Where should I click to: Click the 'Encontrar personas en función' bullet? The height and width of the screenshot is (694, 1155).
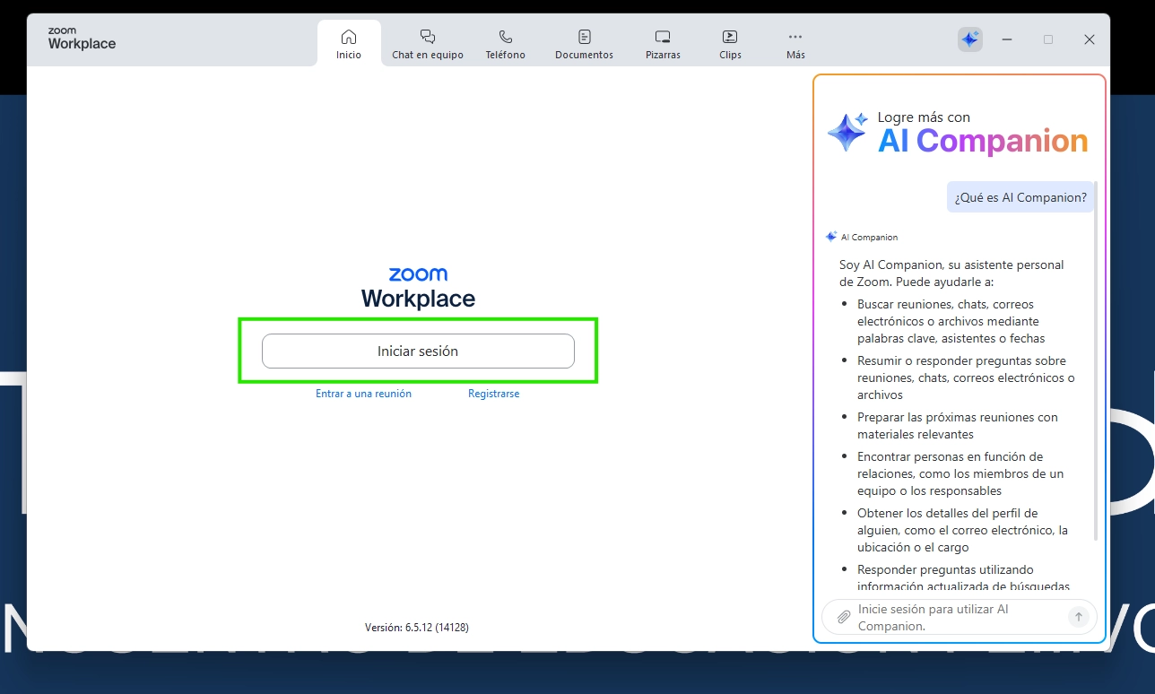coord(960,473)
